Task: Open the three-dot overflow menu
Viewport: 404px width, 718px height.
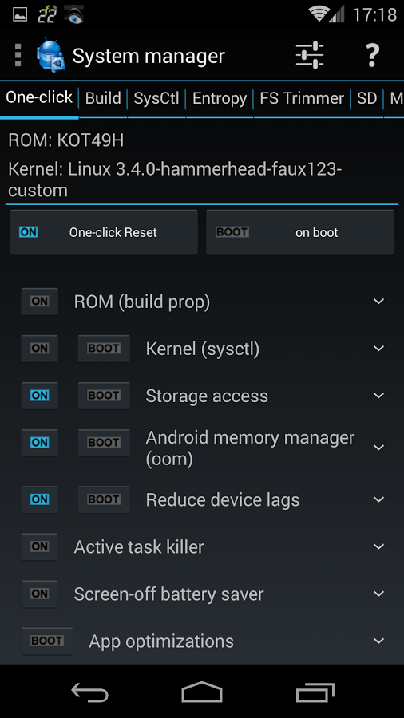Action: [18, 55]
